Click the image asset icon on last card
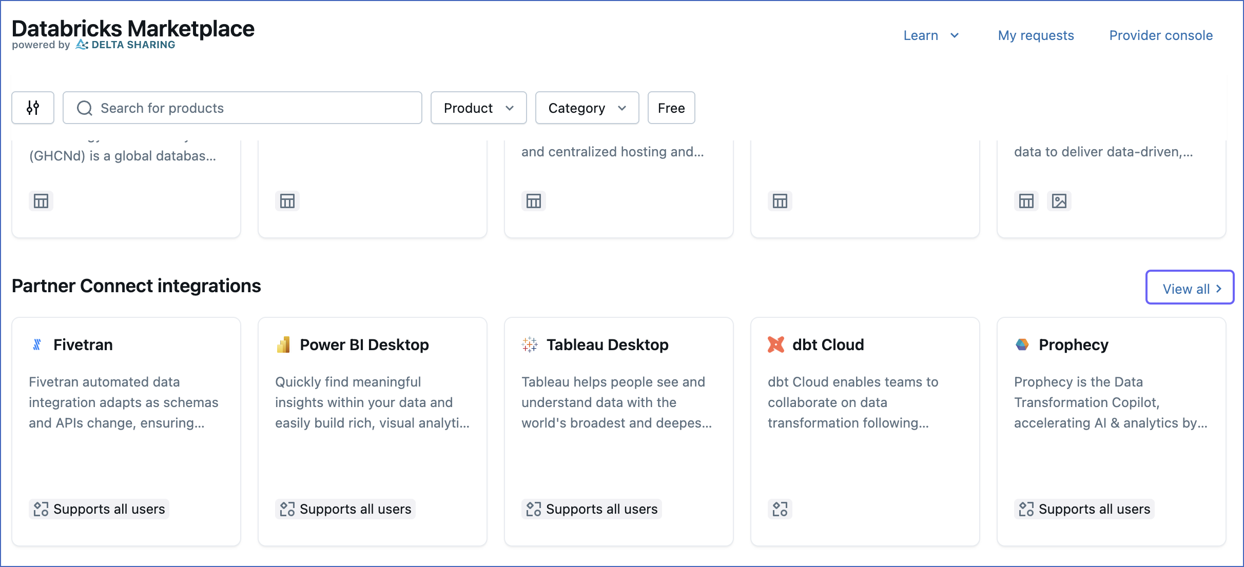Screen dimensions: 1244x567 [x=1059, y=201]
